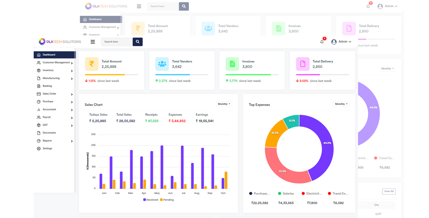The width and height of the screenshot is (429, 218).
Task: Select Dashboard in the back window sidebar
Action: click(x=101, y=19)
